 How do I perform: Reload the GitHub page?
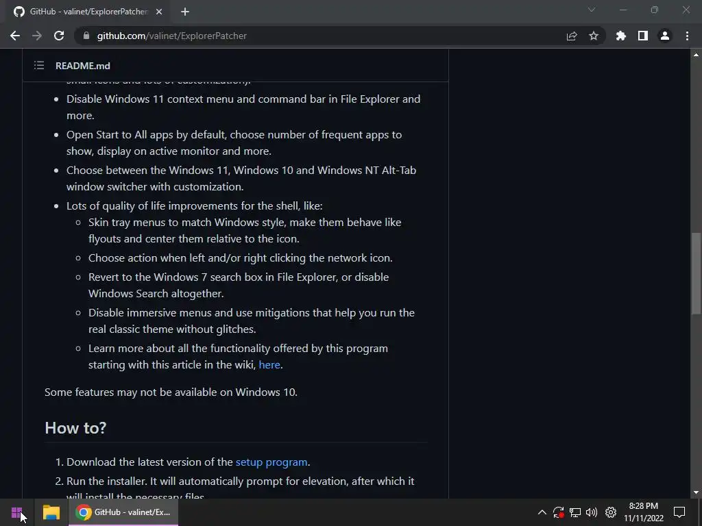tap(59, 36)
